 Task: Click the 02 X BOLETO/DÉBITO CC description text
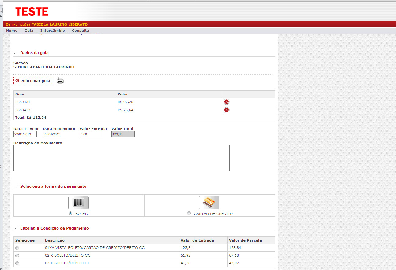[68, 255]
